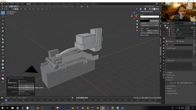This screenshot has width=196, height=110.
Task: Select the Annotate tool
Action: (x=3, y=35)
